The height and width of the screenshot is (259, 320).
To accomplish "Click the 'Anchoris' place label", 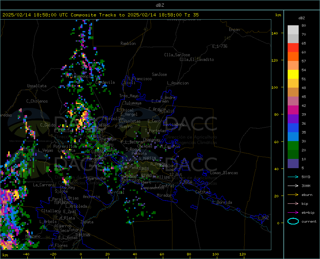I will pyautogui.click(x=91, y=197).
